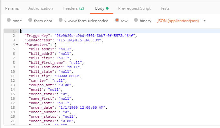Collapse the Parameters object fold arrow on line 4
220x128 pixels.
tap(17, 45)
